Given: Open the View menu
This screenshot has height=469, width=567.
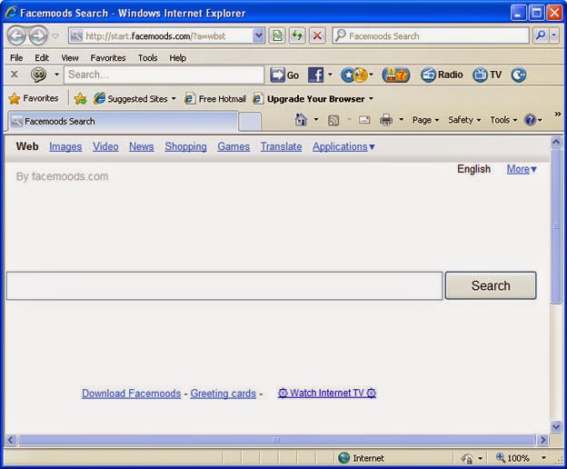Looking at the screenshot, I should pos(70,58).
